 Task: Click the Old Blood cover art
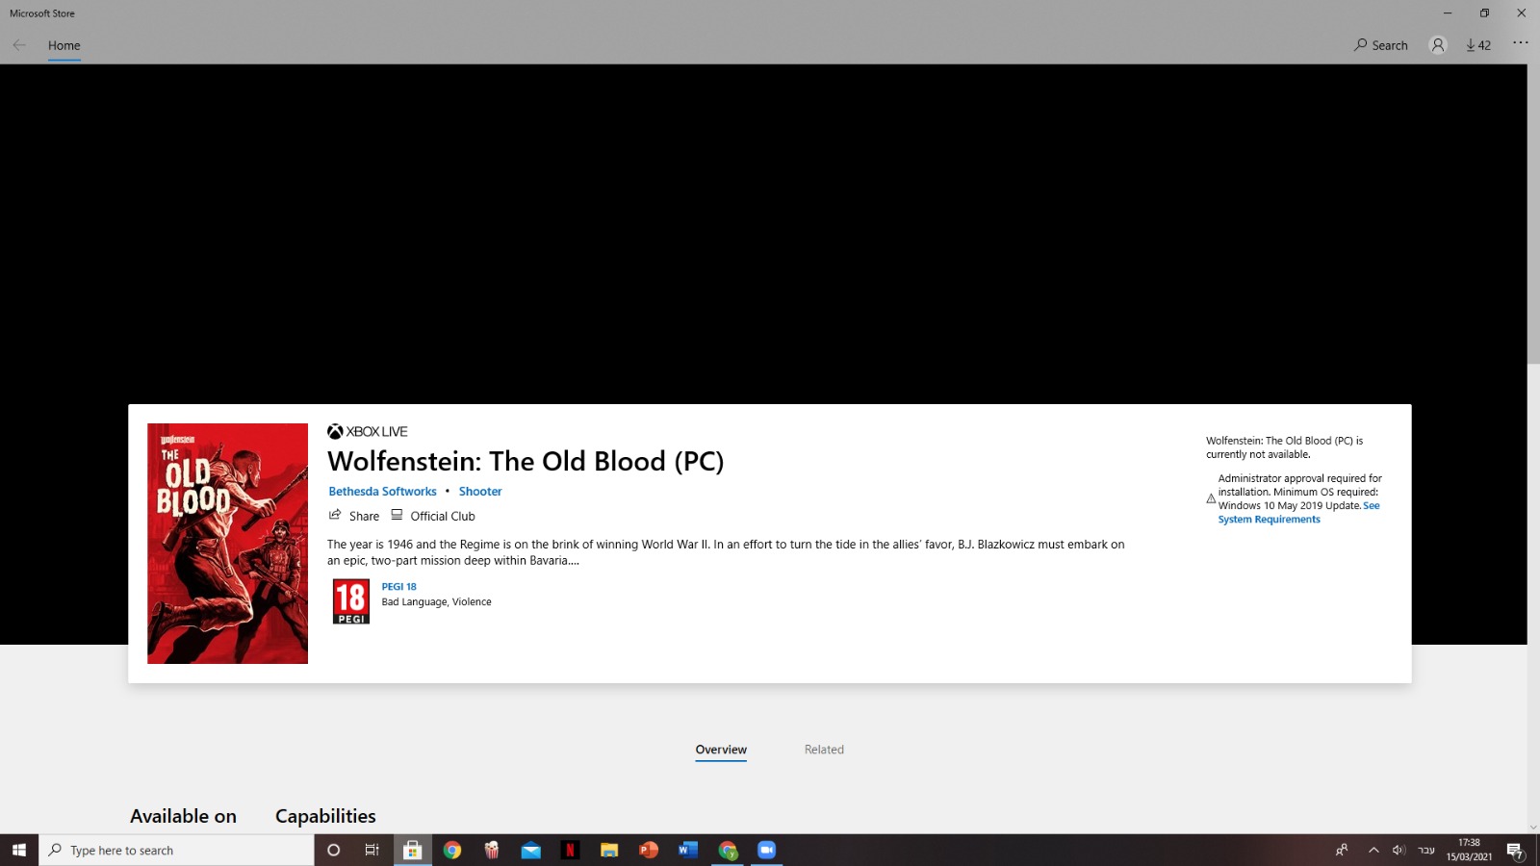[x=227, y=544]
